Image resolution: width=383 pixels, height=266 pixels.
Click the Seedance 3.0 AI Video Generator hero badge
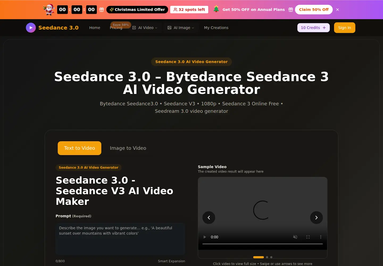pos(191,62)
